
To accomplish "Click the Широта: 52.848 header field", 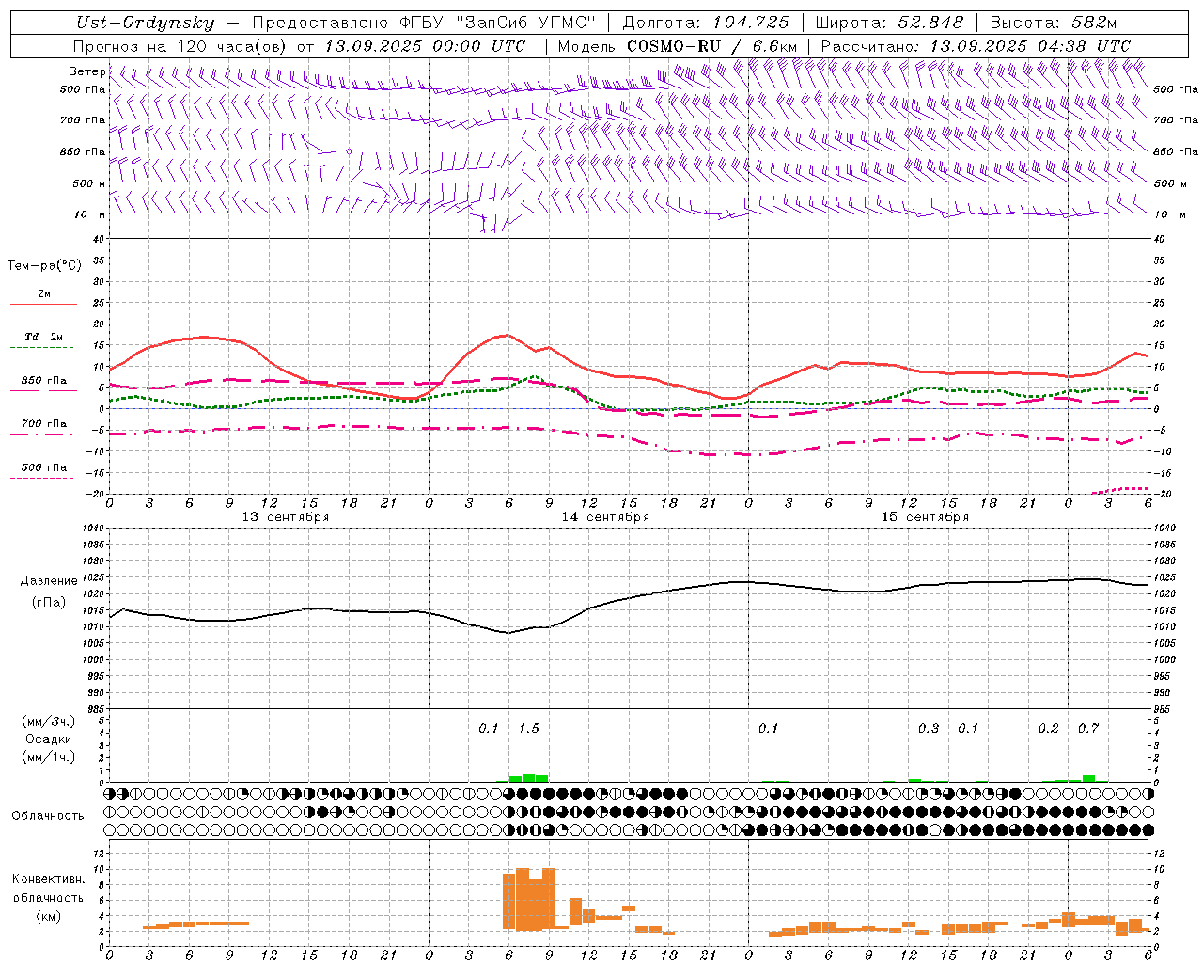I will tap(890, 23).
